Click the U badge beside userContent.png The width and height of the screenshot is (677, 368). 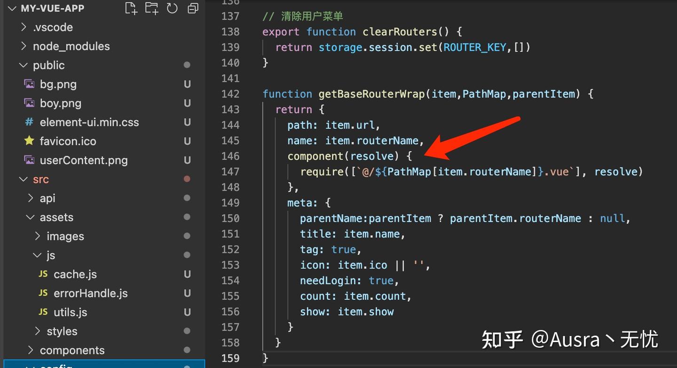click(x=187, y=160)
